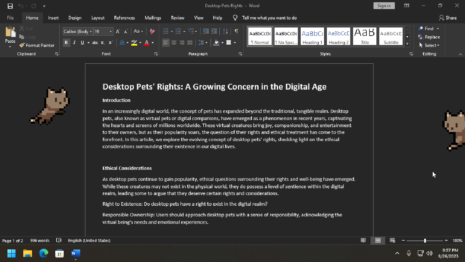Click the Sign in button
465x262 pixels.
[x=384, y=5]
